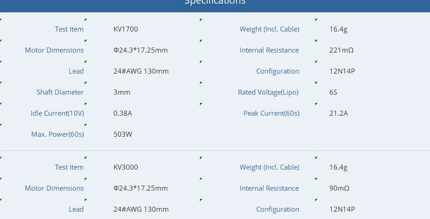Click the 90mΩ internal resistance value
The width and height of the screenshot is (430, 219).
click(x=339, y=188)
